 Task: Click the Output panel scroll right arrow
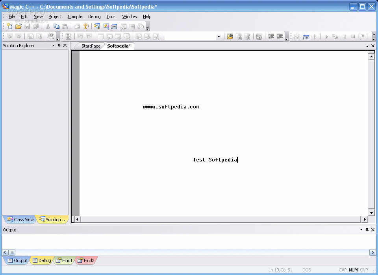point(372,252)
